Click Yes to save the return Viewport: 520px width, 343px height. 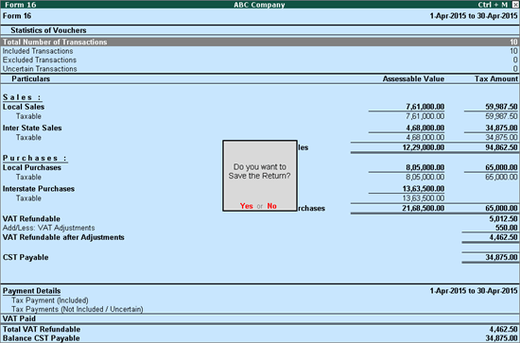pyautogui.click(x=247, y=206)
